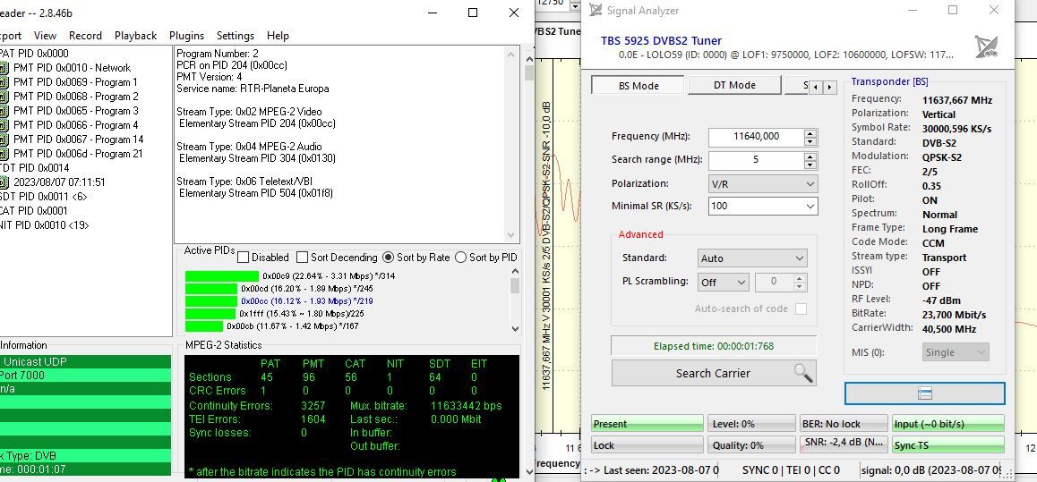Select the PAT PID 0x0000 tree row
The image size is (1037, 482).
pos(33,54)
